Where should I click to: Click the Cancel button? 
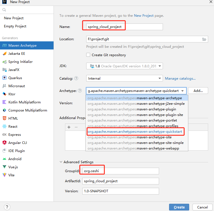point(202,207)
